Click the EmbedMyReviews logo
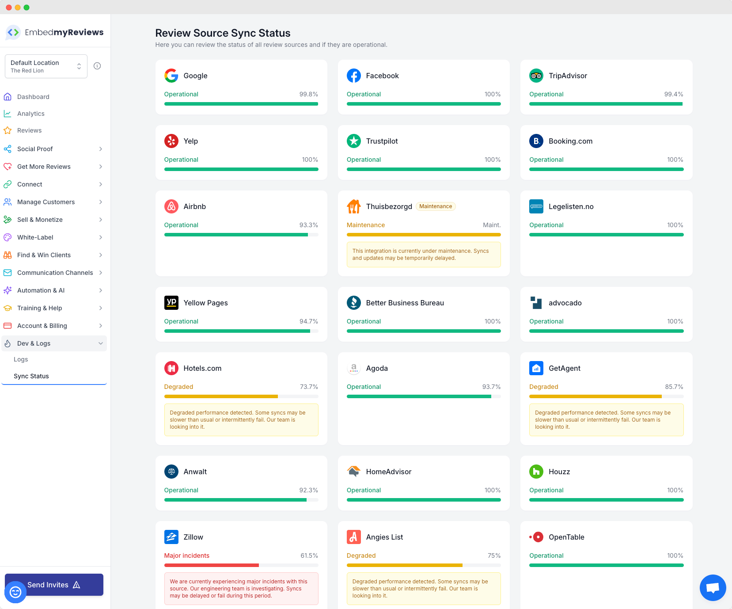Image resolution: width=732 pixels, height=609 pixels. [55, 32]
